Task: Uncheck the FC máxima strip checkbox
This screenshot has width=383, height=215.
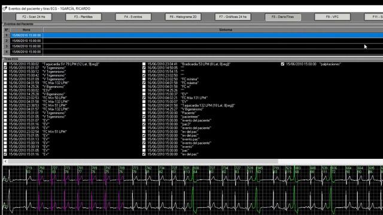Action: (144, 83)
